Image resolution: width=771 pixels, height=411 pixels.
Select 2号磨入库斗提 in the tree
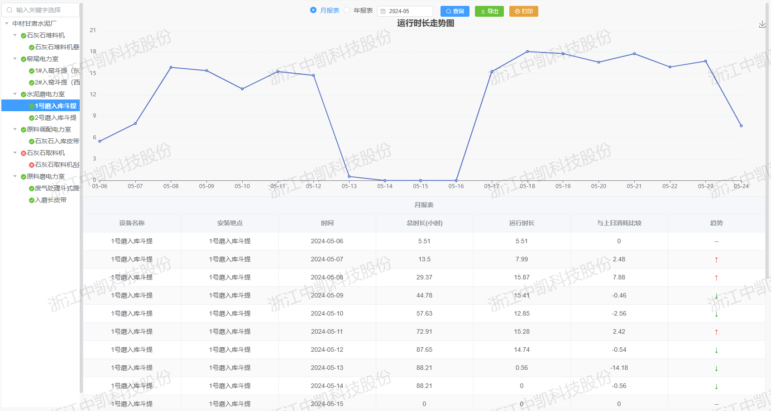coord(55,118)
